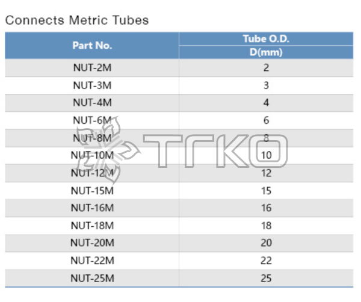
Task: Click the tube O.D. value 25
Action: [267, 278]
